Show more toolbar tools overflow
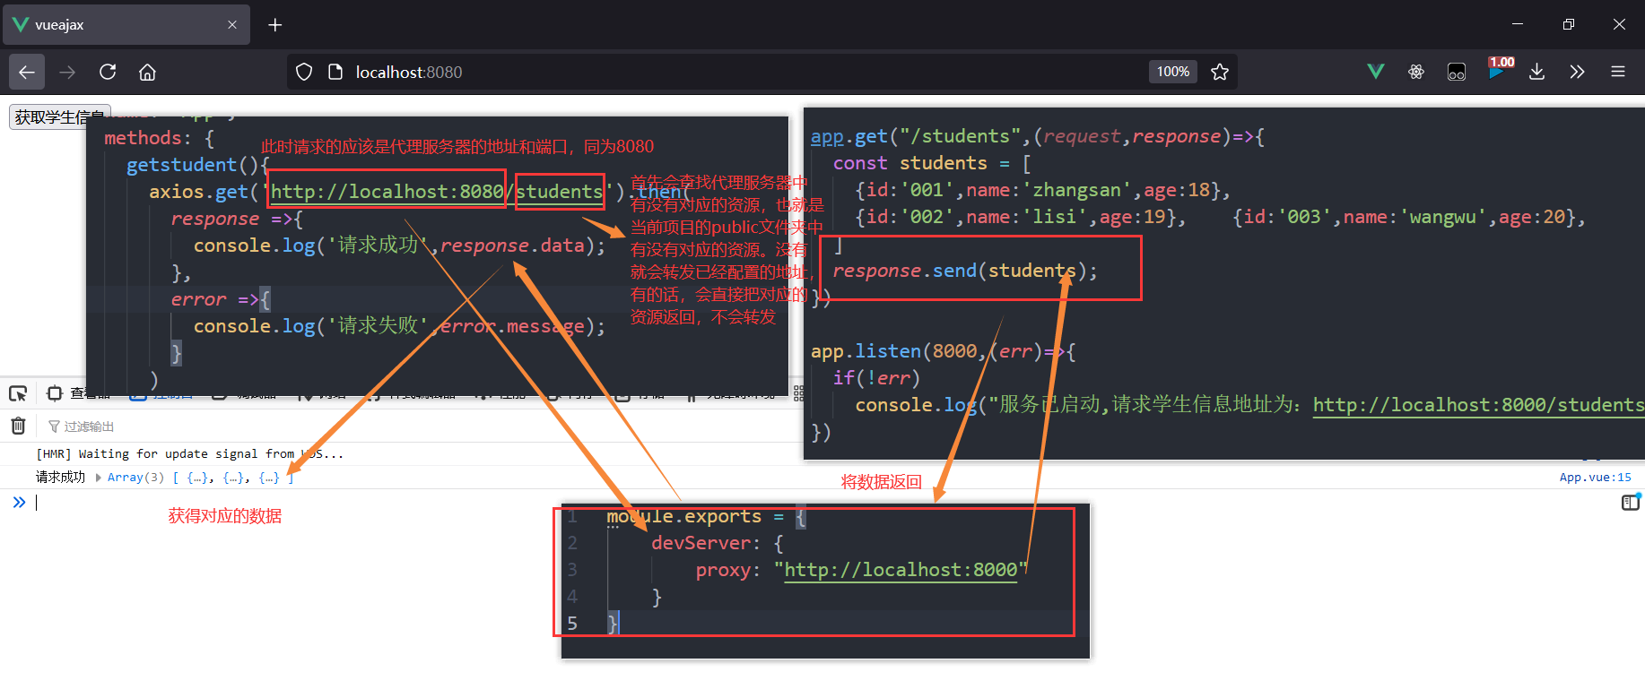The image size is (1645, 698). [x=1577, y=72]
